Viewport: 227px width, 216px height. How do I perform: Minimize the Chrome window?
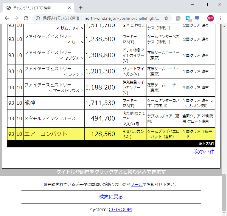pyautogui.click(x=192, y=5)
